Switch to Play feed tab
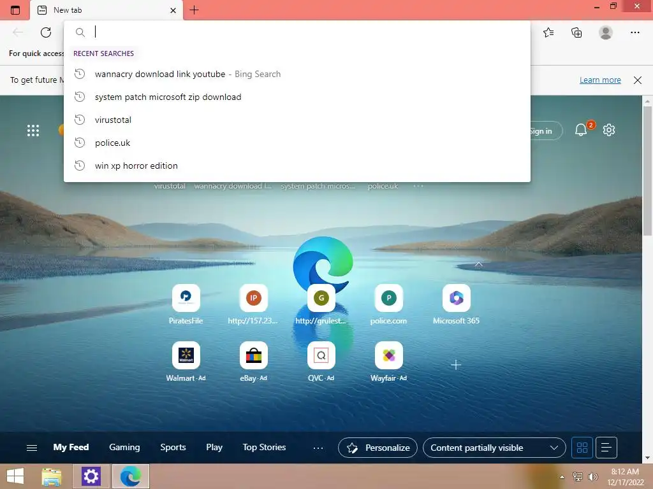653x489 pixels. click(214, 448)
